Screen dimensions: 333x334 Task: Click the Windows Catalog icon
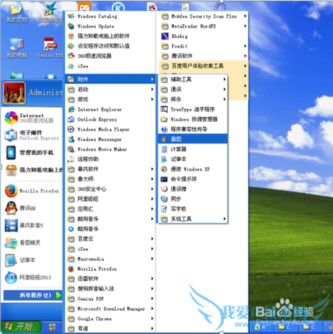click(71, 16)
